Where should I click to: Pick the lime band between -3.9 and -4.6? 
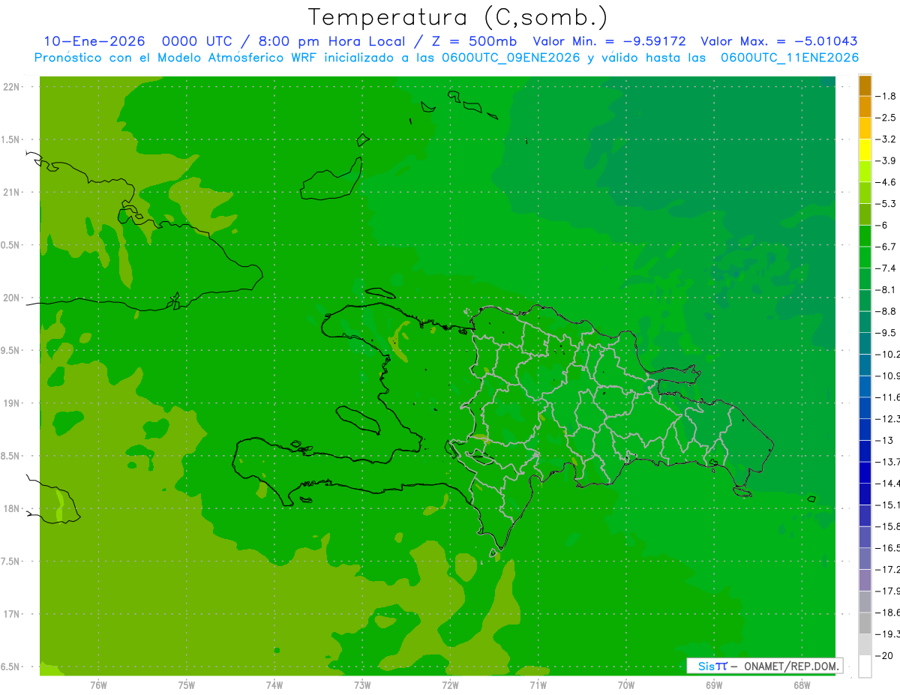pyautogui.click(x=865, y=172)
